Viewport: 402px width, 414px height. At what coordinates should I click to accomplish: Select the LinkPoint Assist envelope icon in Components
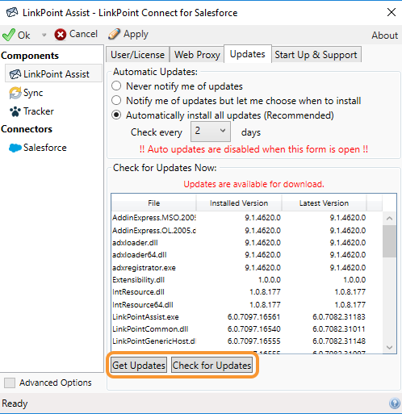click(x=15, y=74)
